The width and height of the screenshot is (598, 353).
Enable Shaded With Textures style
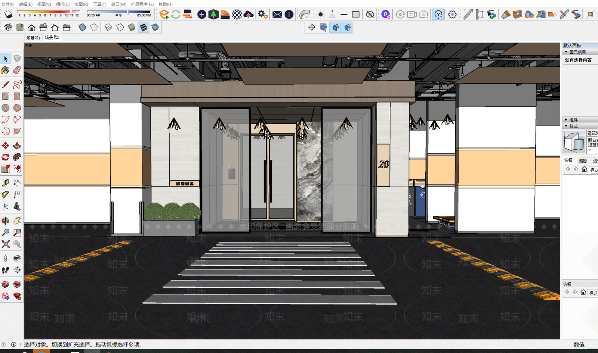pyautogui.click(x=144, y=27)
